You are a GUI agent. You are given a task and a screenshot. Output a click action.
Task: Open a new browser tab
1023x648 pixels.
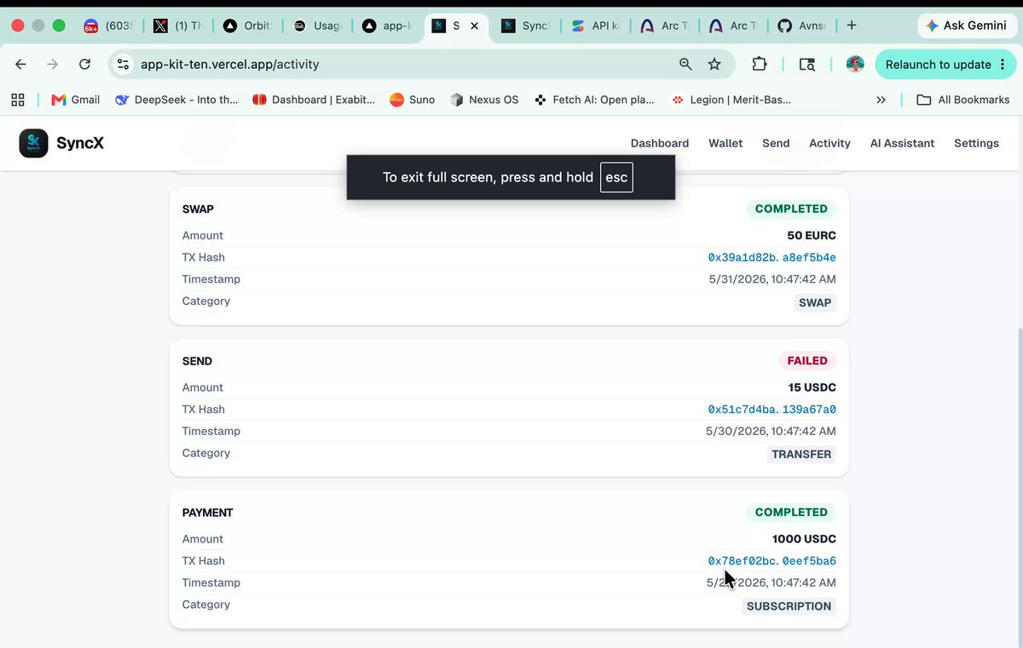coord(851,26)
